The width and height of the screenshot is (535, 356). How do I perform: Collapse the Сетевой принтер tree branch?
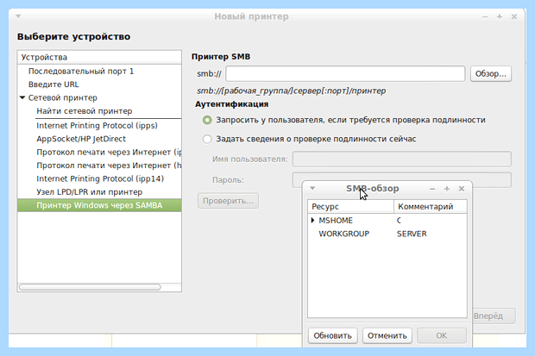pos(22,98)
